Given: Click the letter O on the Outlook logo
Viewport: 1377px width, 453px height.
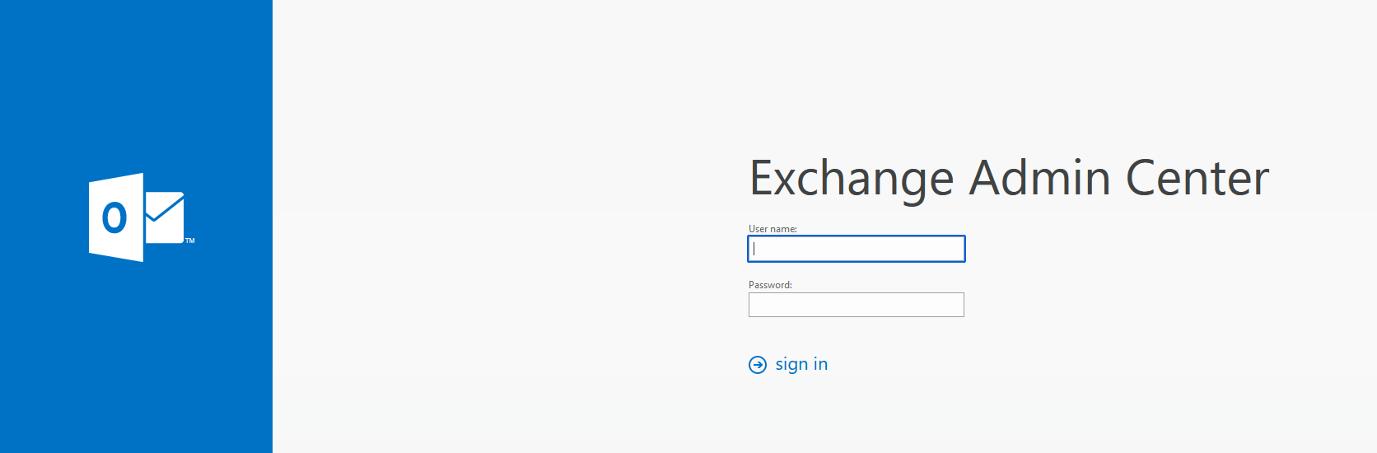Looking at the screenshot, I should tap(114, 218).
